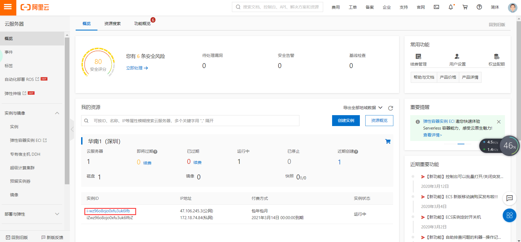Viewport: 521px width, 242px height.
Task: Collapse the left sidebar handle
Action: tap(72, 129)
